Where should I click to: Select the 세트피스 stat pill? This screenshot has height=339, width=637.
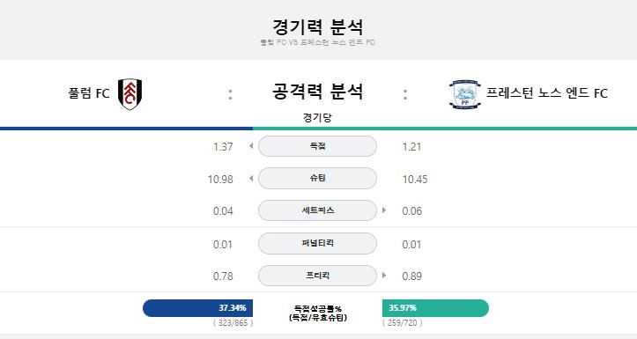(317, 210)
